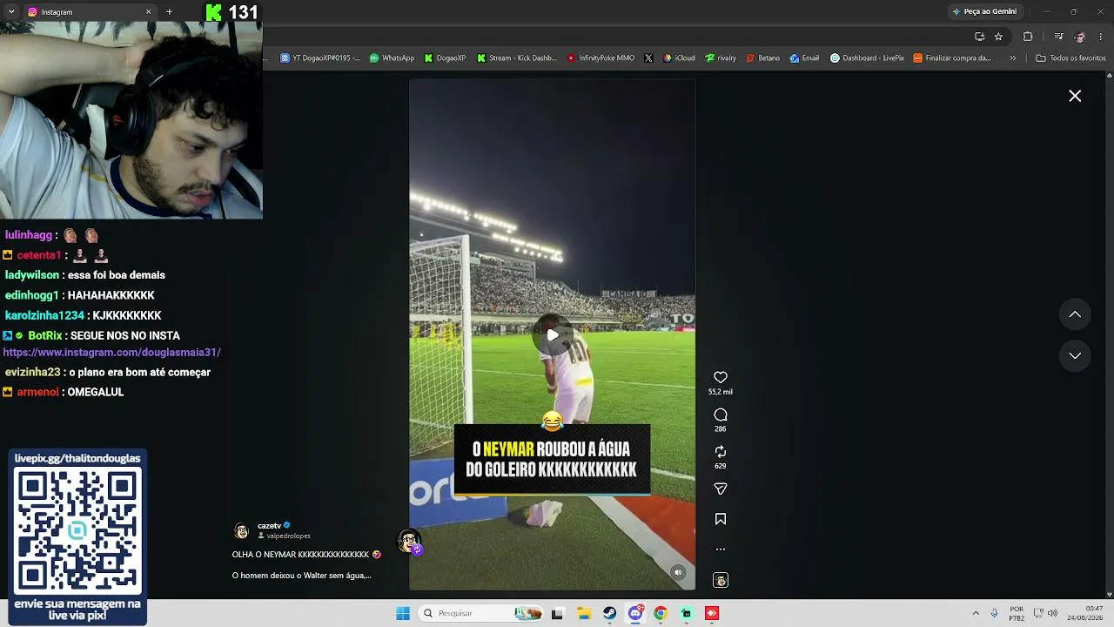Open the vaipedrolopes collaborator link
This screenshot has height=627, width=1114.
coord(288,536)
